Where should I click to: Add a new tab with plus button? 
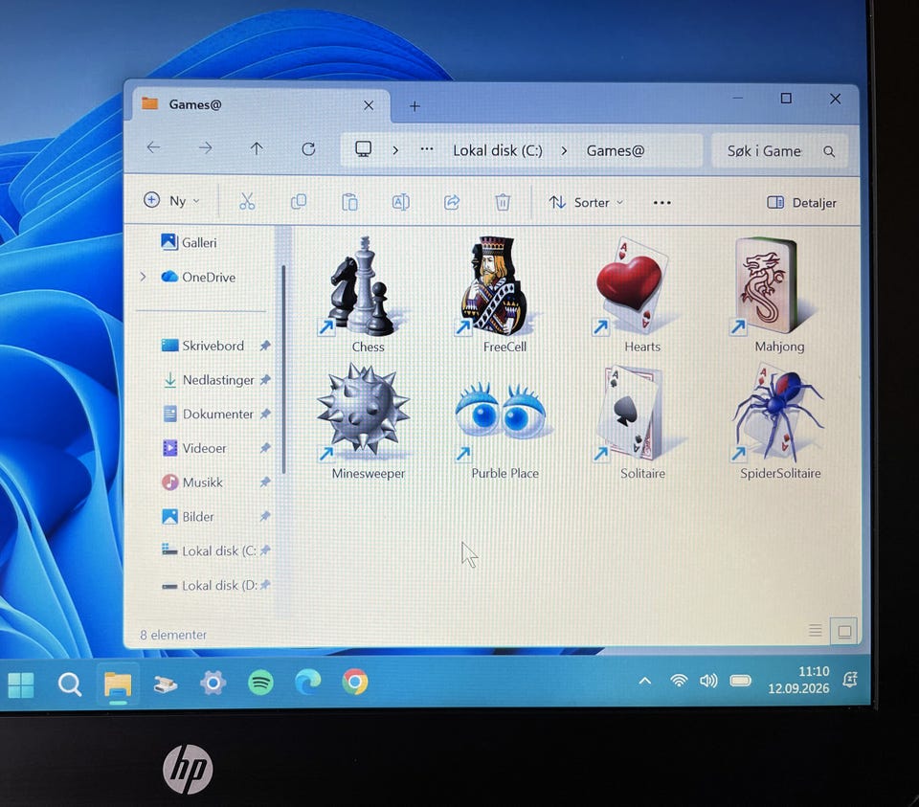(x=415, y=106)
